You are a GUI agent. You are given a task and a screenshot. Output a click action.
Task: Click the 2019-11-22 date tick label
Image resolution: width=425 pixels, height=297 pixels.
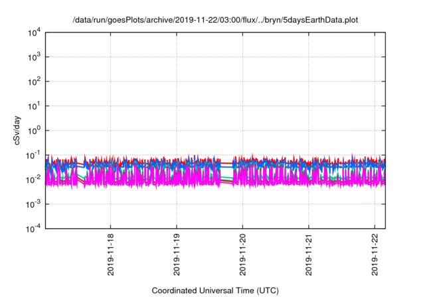coord(375,255)
